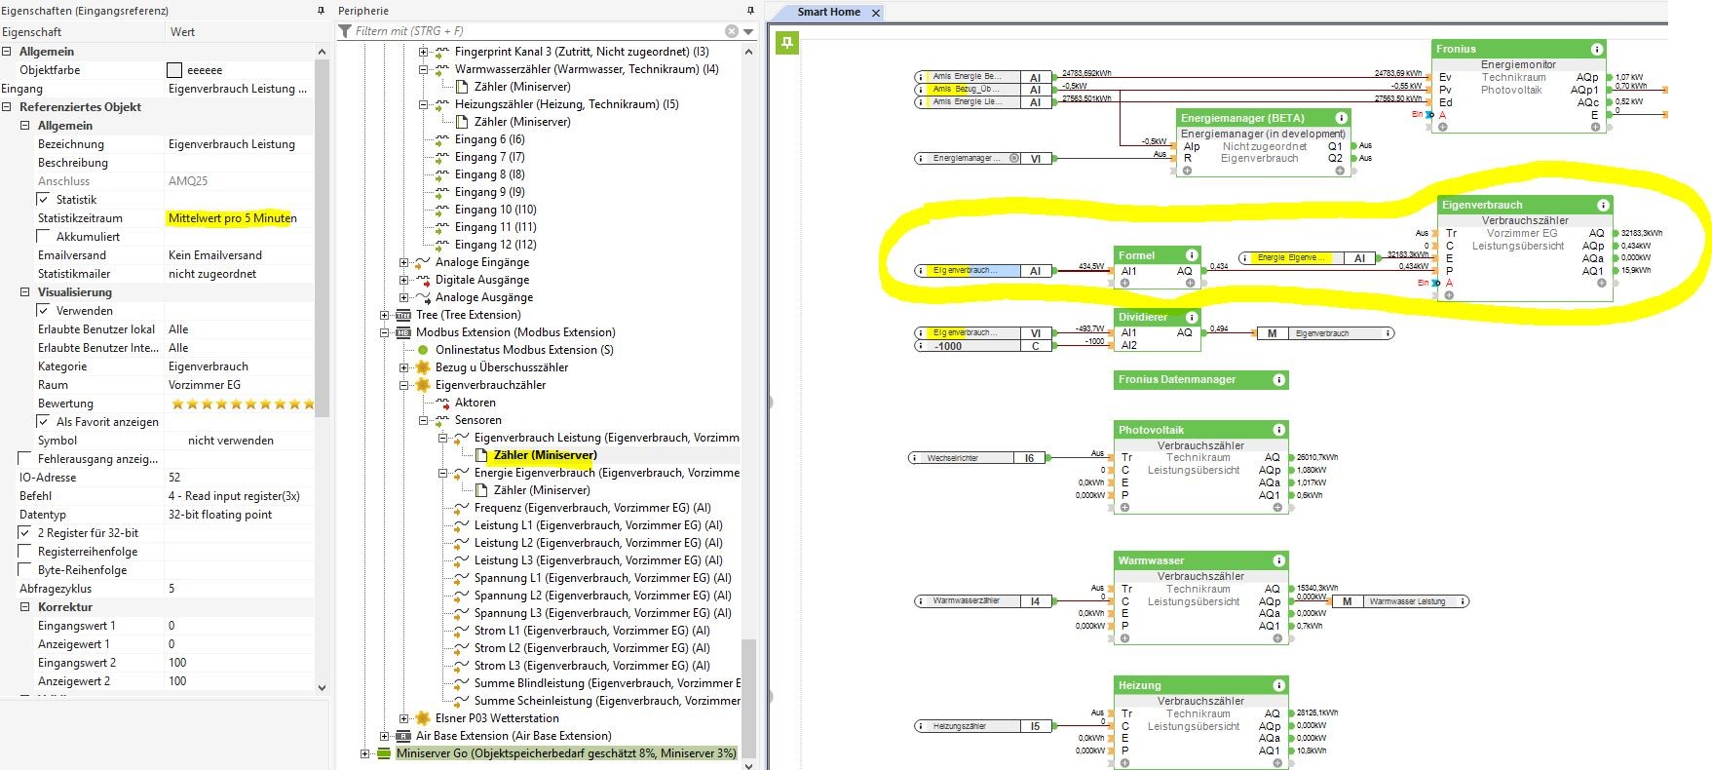The width and height of the screenshot is (1712, 770).
Task: Open info icon on Formel block
Action: tap(1191, 255)
